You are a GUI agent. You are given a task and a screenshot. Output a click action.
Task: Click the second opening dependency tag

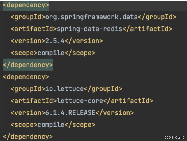[26, 77]
